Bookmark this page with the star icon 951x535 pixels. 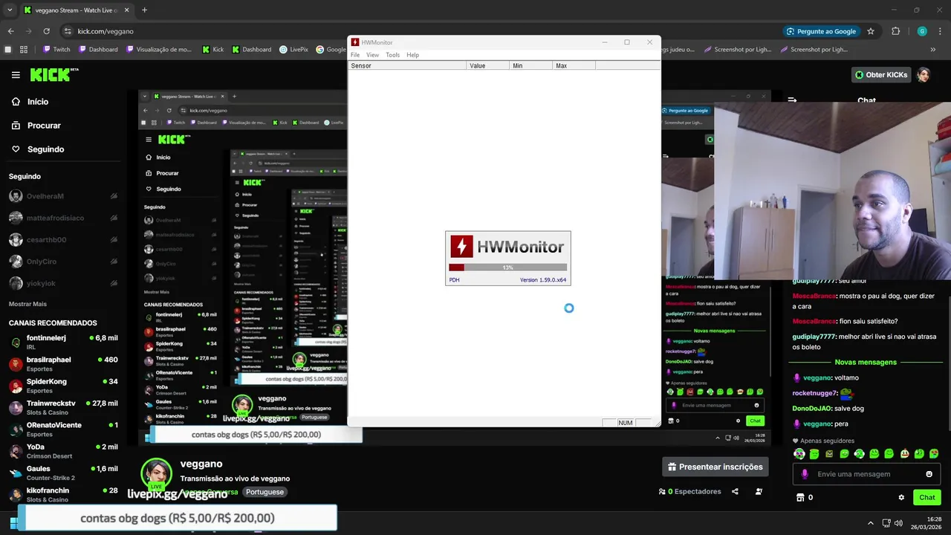[x=871, y=31]
